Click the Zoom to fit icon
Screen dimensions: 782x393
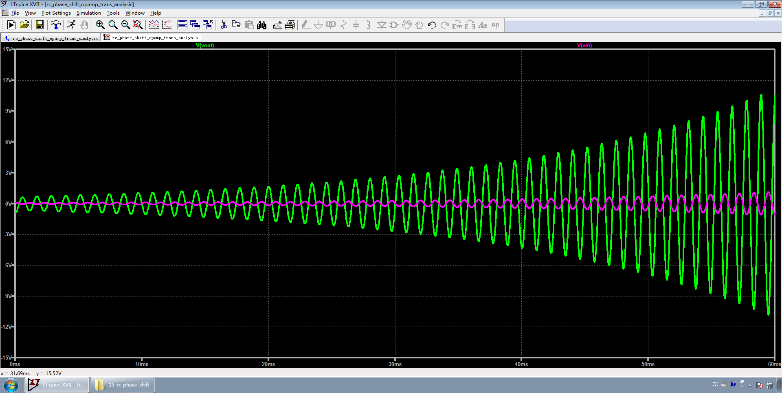138,25
